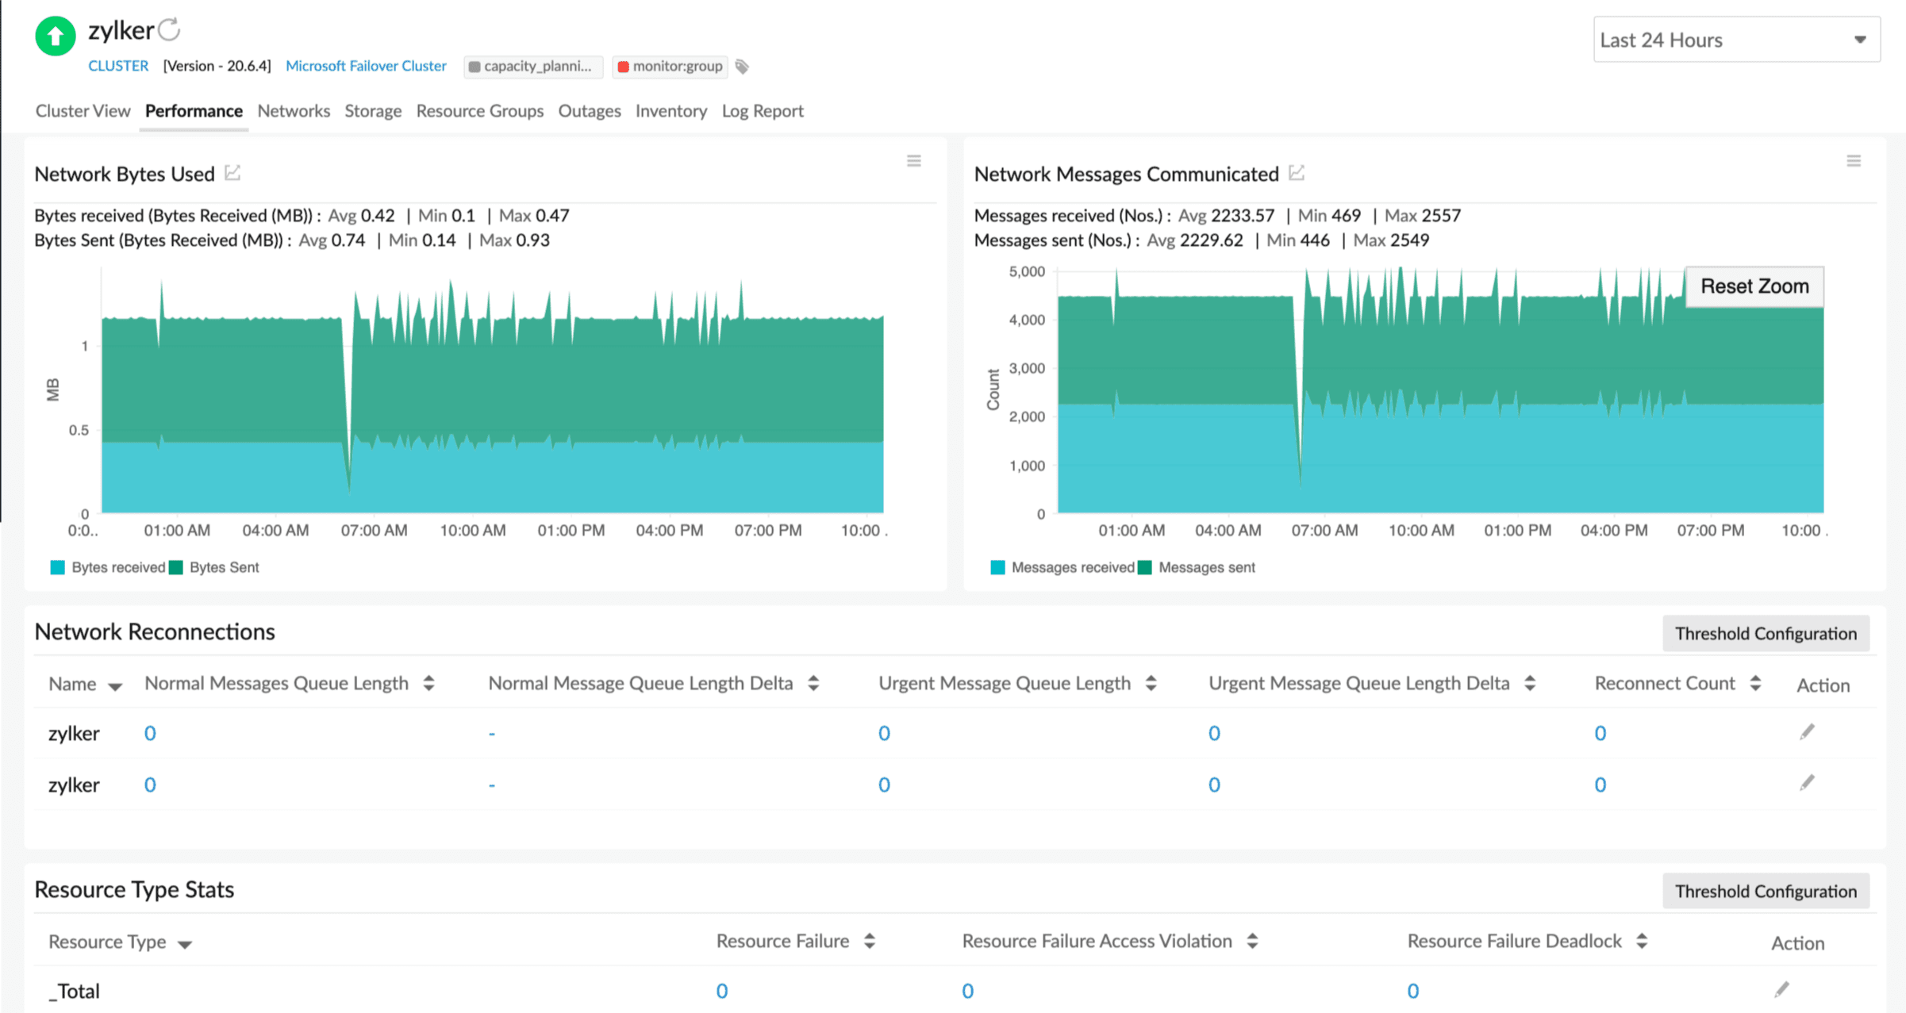Open the Microsoft Failover Cluster link
1906x1013 pixels.
click(x=366, y=66)
